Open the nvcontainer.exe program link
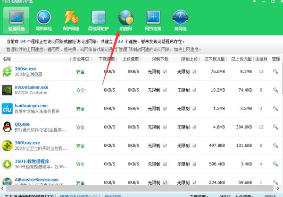This screenshot has width=283, height=197. [x=32, y=87]
